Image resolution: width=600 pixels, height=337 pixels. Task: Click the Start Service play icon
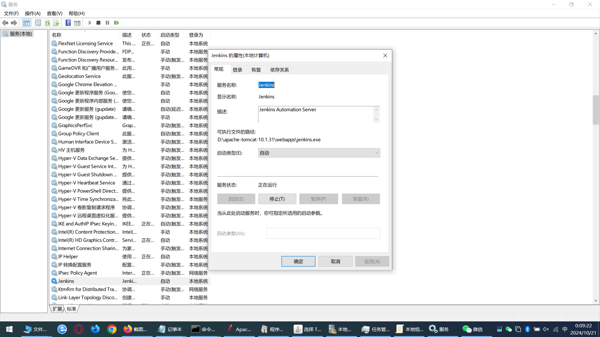point(90,23)
